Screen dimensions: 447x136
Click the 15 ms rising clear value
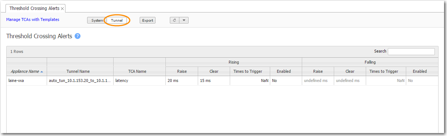click(214, 80)
